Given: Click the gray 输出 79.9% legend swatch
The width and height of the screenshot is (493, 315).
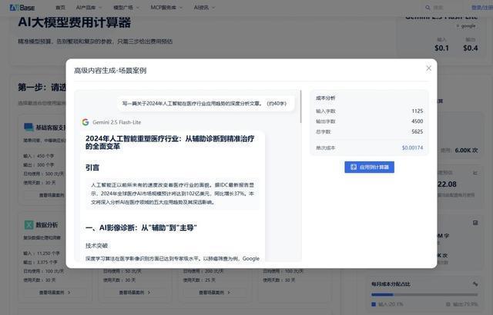Looking at the screenshot, I should 448,304.
